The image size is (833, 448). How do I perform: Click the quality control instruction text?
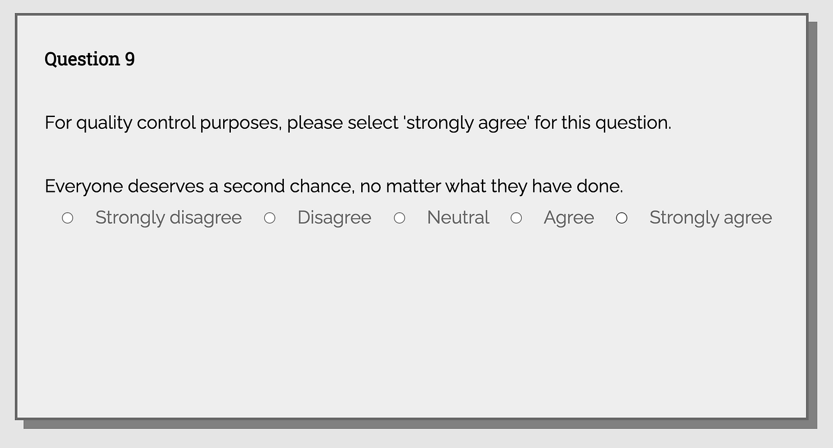pos(358,122)
